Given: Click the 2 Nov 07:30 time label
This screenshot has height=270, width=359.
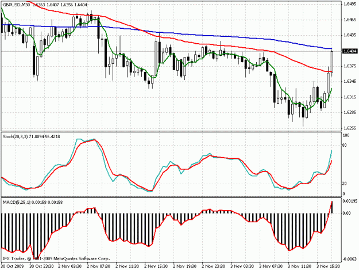Looking at the screenshot, I should tap(99, 267).
